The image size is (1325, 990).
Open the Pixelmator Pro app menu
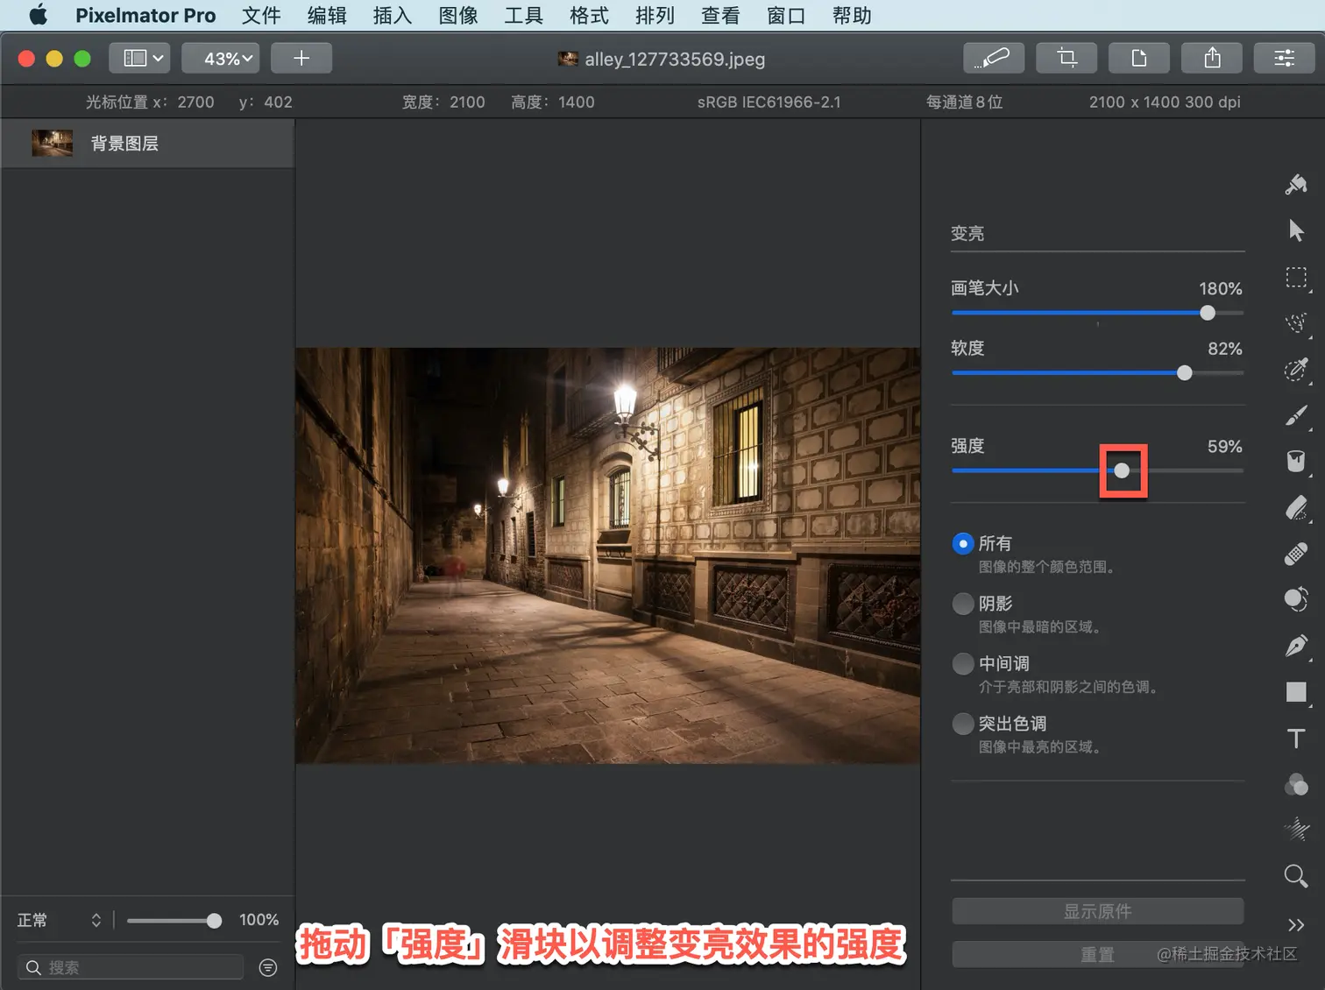coord(145,16)
